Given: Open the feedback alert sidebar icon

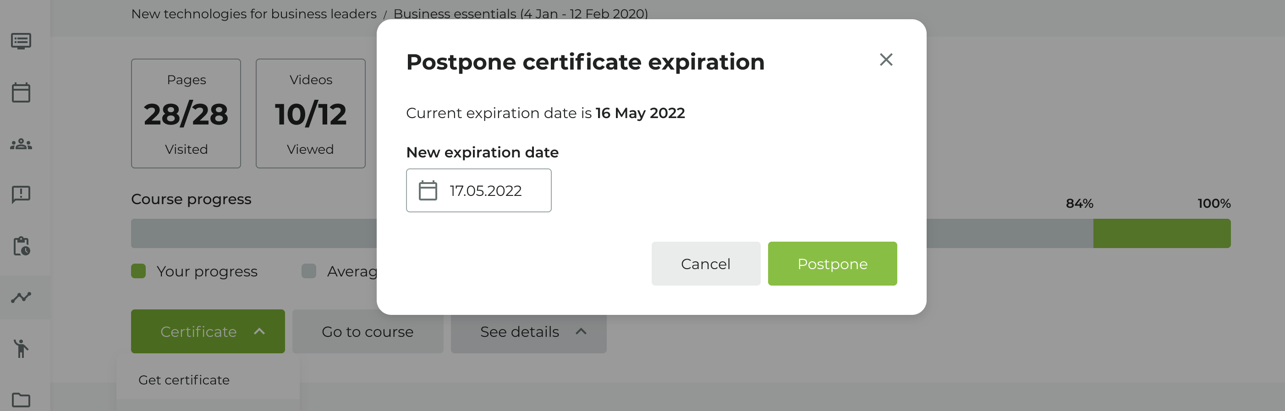Looking at the screenshot, I should pyautogui.click(x=21, y=195).
